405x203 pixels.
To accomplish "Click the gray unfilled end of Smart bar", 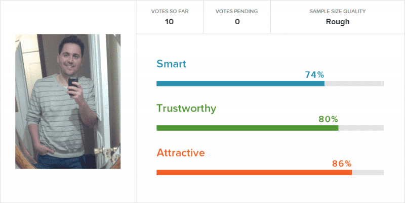I will click(x=354, y=83).
